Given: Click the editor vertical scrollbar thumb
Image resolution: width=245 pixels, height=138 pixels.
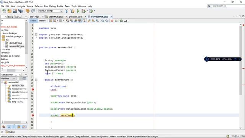Looking at the screenshot, I should coord(240,60).
